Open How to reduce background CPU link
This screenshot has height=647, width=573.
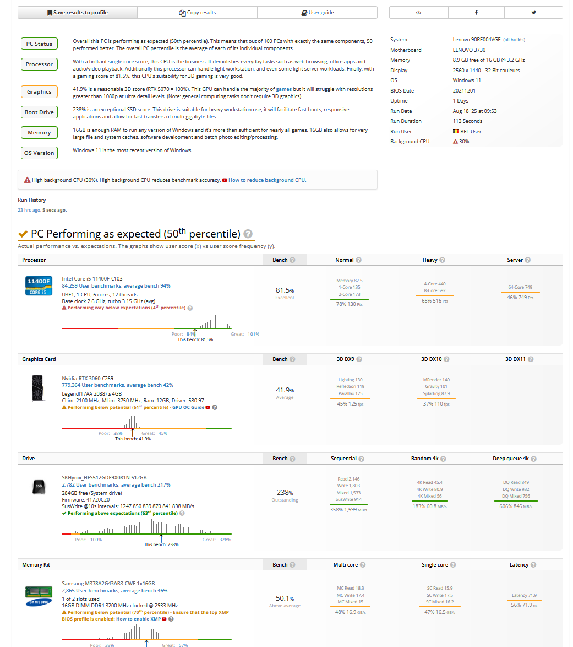tap(267, 180)
